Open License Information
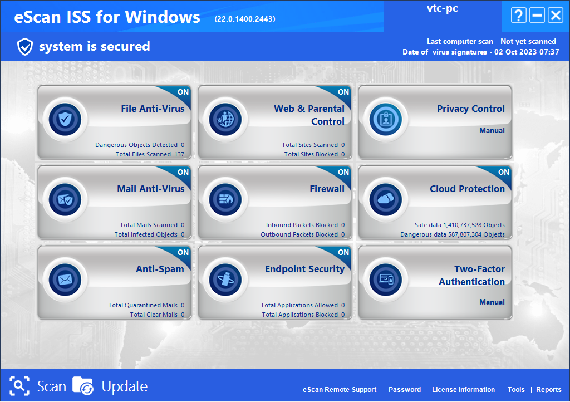570x402 pixels. 463,390
